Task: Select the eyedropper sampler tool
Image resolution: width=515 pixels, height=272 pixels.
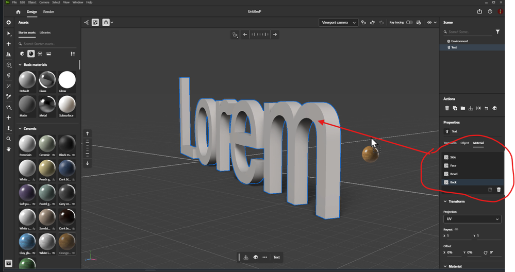Action: tap(9, 96)
